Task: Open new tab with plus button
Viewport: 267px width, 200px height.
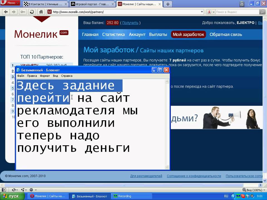Action: (168, 4)
